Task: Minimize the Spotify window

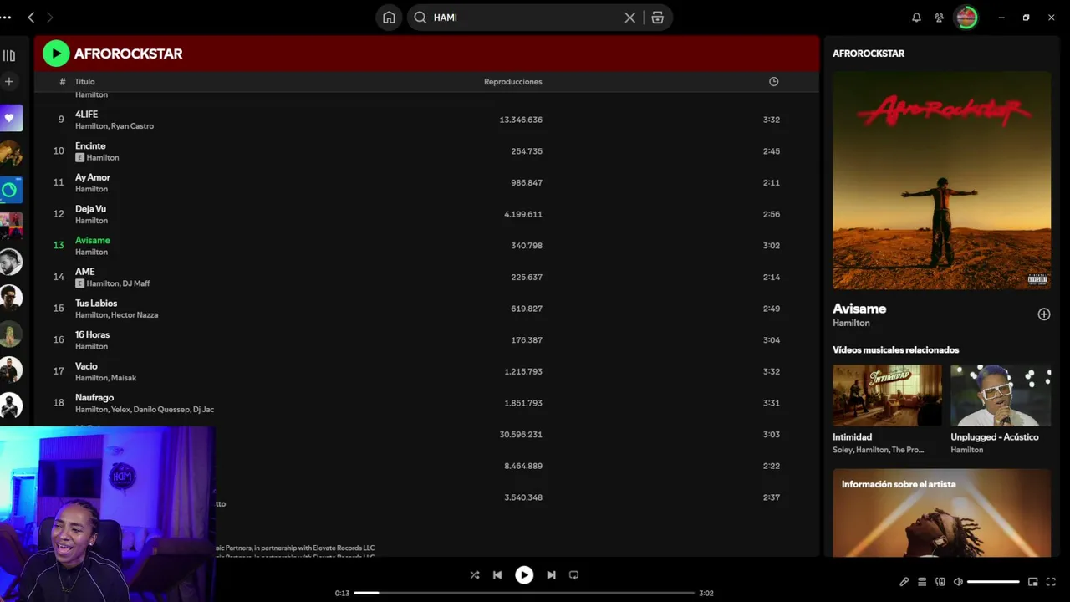Action: point(1001,18)
